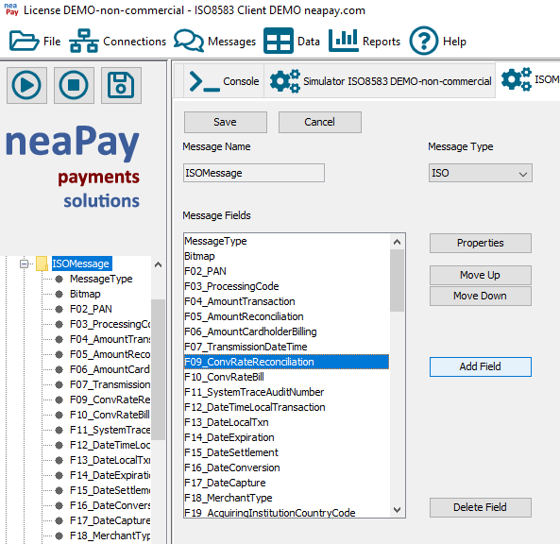Click the neaPay logo in title bar
The image size is (560, 544).
point(11,9)
